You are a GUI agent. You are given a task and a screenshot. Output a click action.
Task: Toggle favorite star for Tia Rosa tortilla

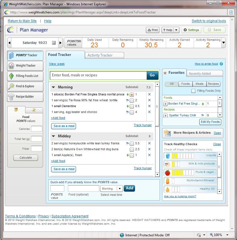[132, 100]
